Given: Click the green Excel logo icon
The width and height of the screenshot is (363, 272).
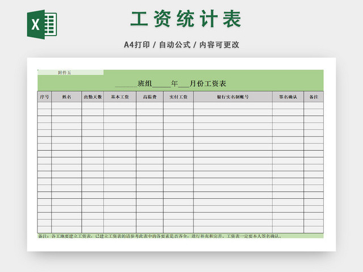Looking at the screenshot, I should [x=42, y=24].
